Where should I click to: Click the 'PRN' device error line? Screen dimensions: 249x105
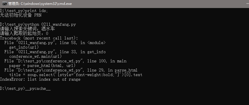coord(21,15)
